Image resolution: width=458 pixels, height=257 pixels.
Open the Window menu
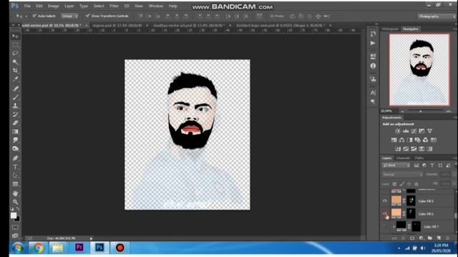pyautogui.click(x=156, y=6)
